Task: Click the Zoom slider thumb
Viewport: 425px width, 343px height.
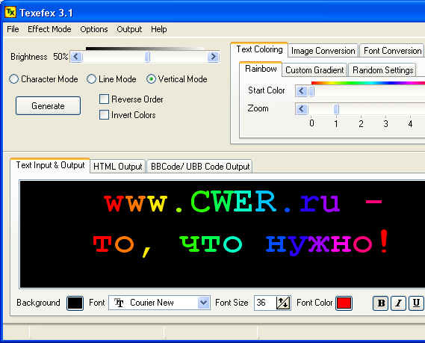Action: click(336, 109)
